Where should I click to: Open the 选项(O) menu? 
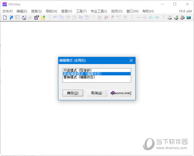(x=117, y=11)
